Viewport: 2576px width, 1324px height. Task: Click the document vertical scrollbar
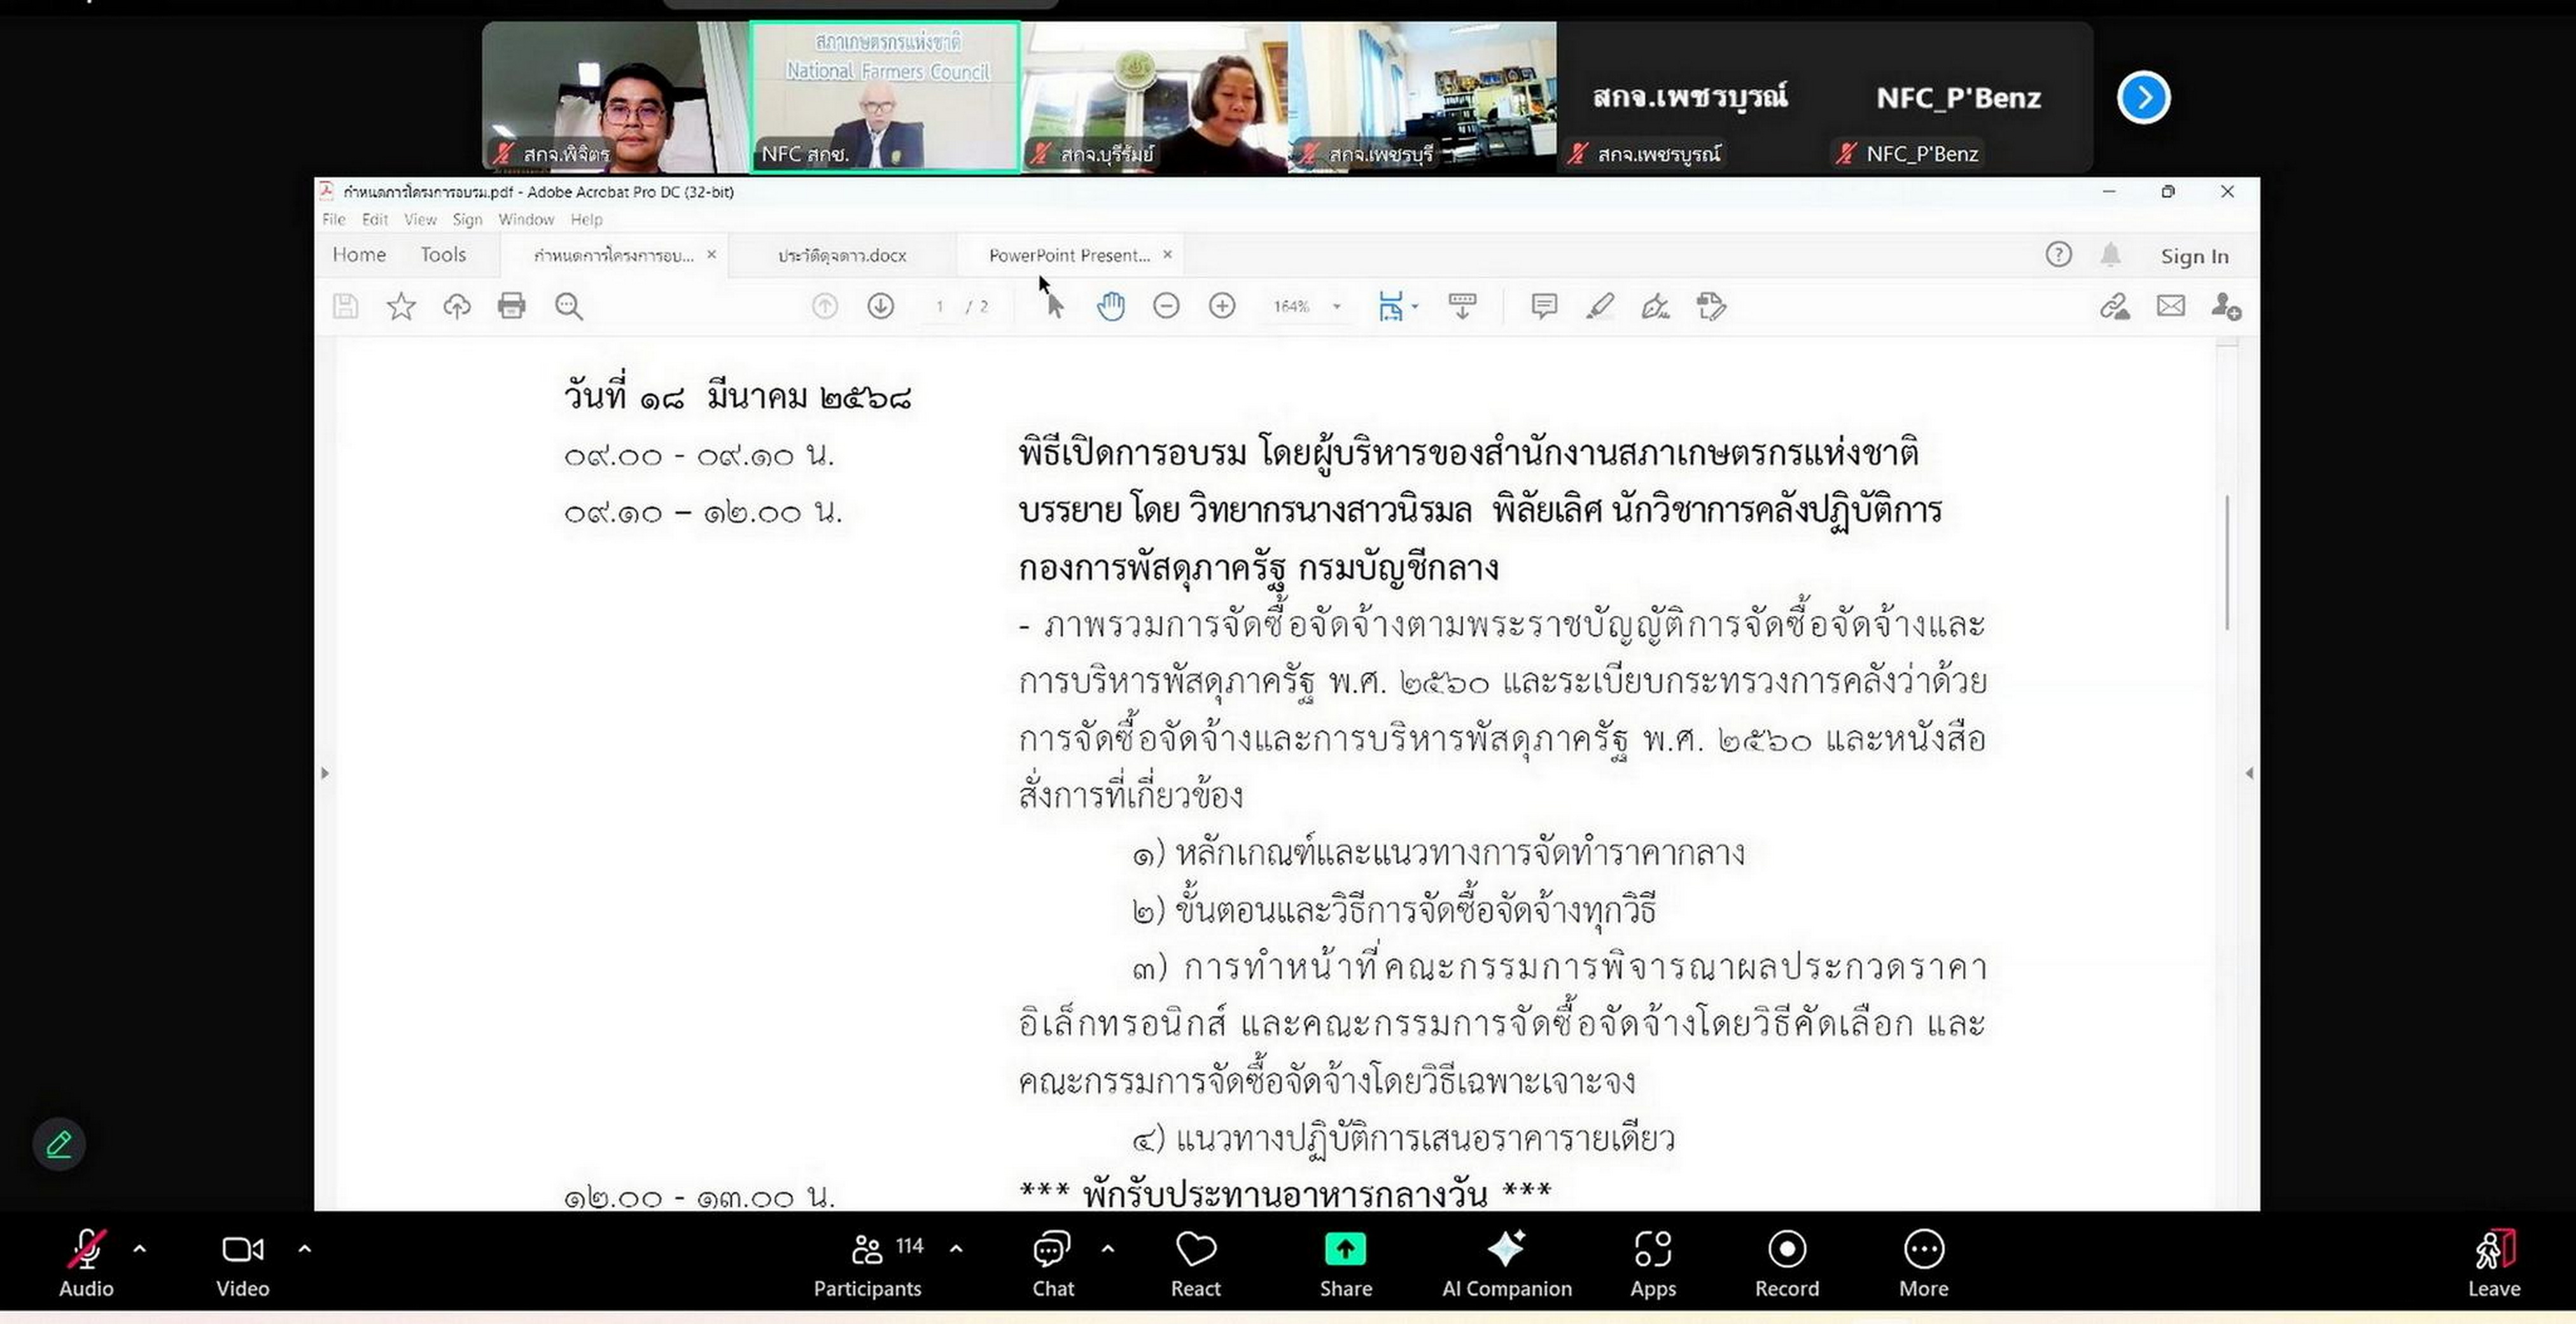tap(2227, 562)
